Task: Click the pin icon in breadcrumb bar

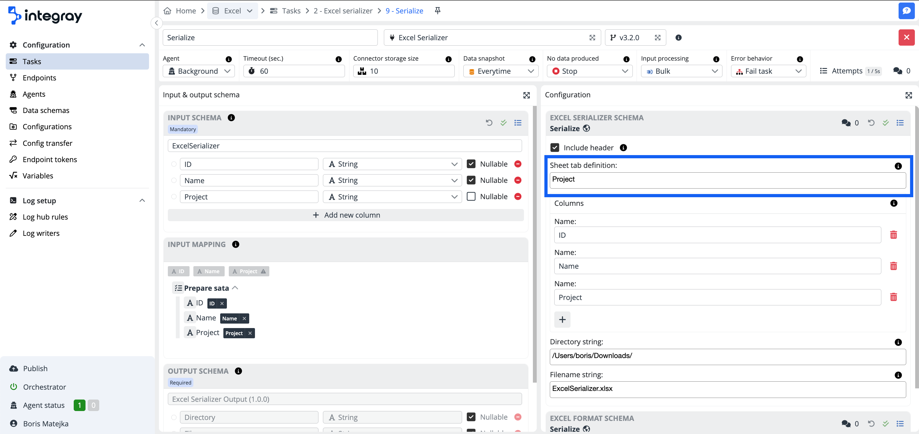Action: click(x=437, y=11)
